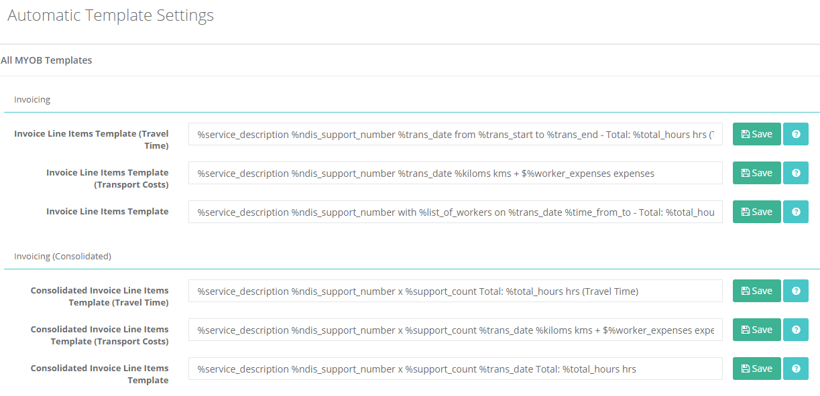This screenshot has height=396, width=820.
Task: Open help for Consolidated Travel Time template
Action: (x=796, y=291)
